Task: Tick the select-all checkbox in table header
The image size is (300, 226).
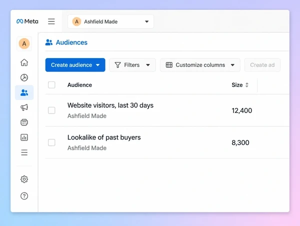Action: coord(51,85)
